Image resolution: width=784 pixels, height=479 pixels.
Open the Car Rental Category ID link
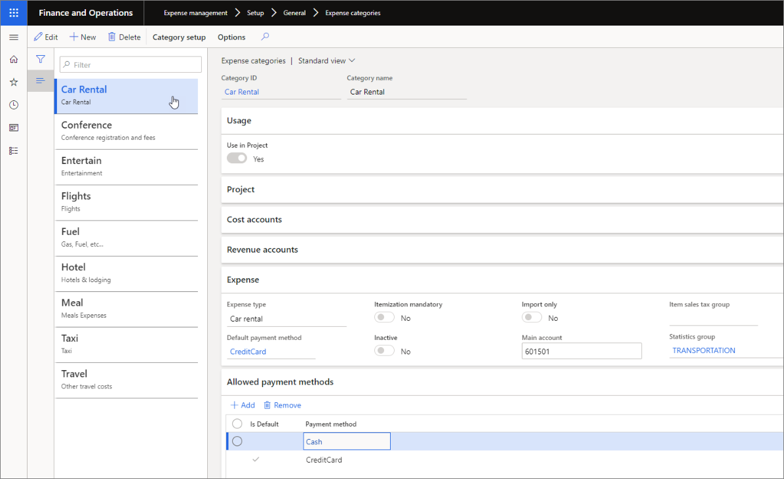tap(241, 92)
